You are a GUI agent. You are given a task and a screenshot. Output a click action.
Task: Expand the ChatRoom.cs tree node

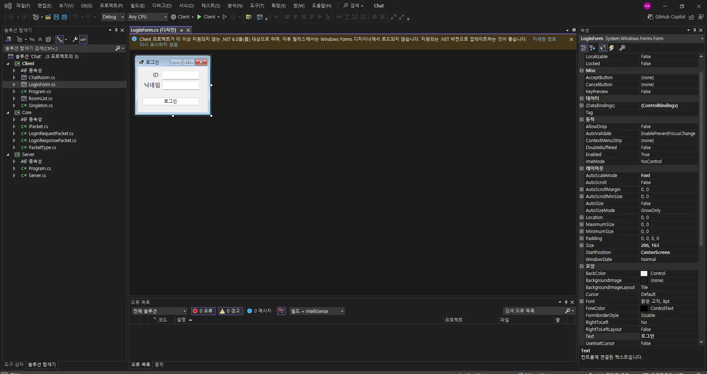(x=14, y=78)
